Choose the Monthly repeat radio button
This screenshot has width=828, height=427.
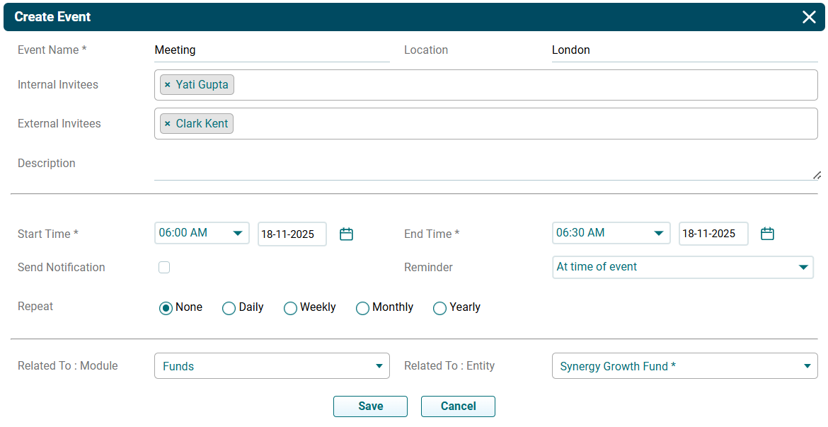click(x=362, y=308)
